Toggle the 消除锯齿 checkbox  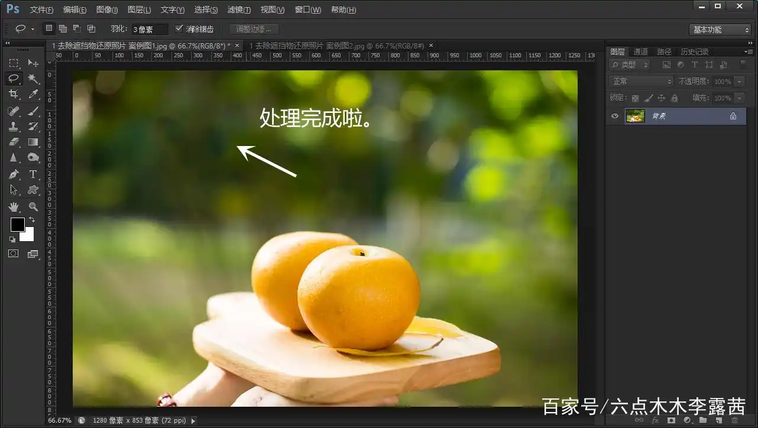tap(179, 28)
